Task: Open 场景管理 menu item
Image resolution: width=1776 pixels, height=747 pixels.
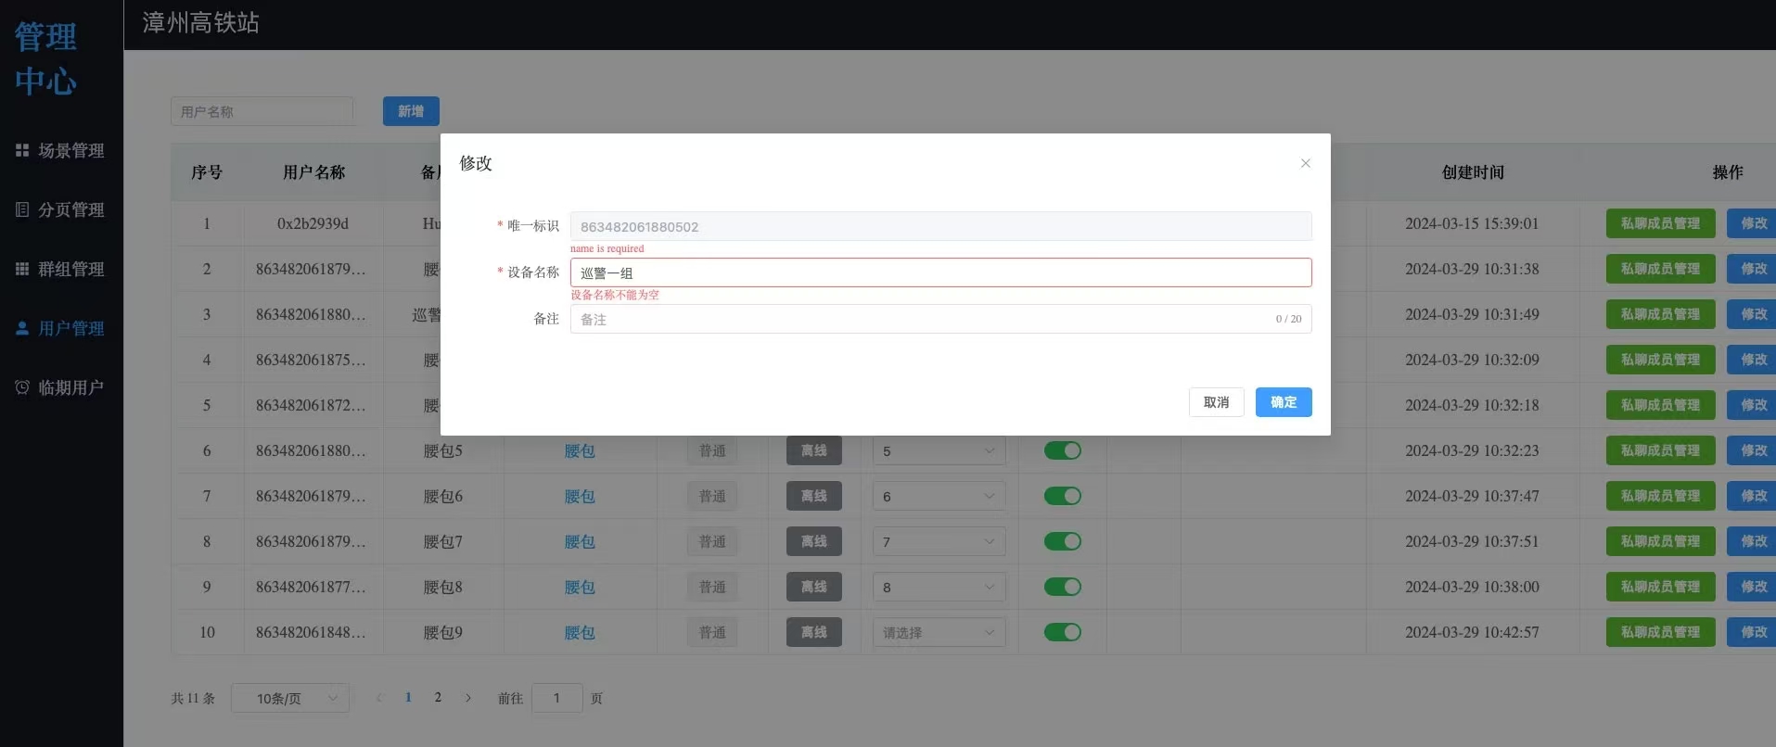Action: [61, 150]
